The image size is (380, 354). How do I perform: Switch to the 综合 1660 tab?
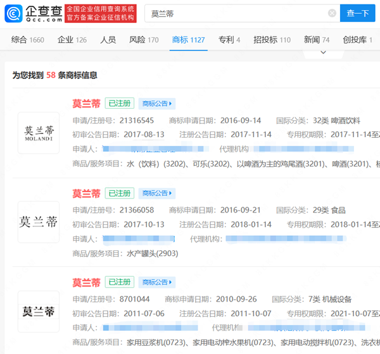tap(28, 40)
